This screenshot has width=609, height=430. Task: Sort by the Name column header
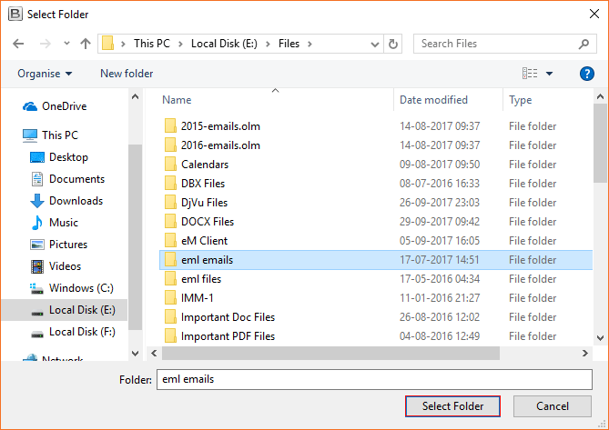point(177,100)
